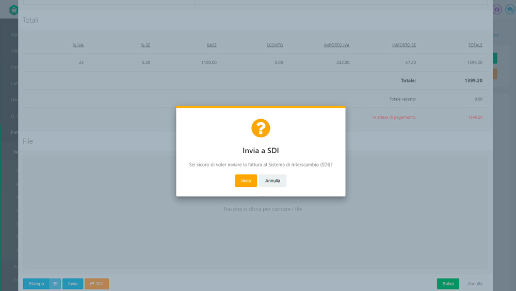The image size is (516, 291).
Task: Click the % IVA column header
Action: [78, 45]
